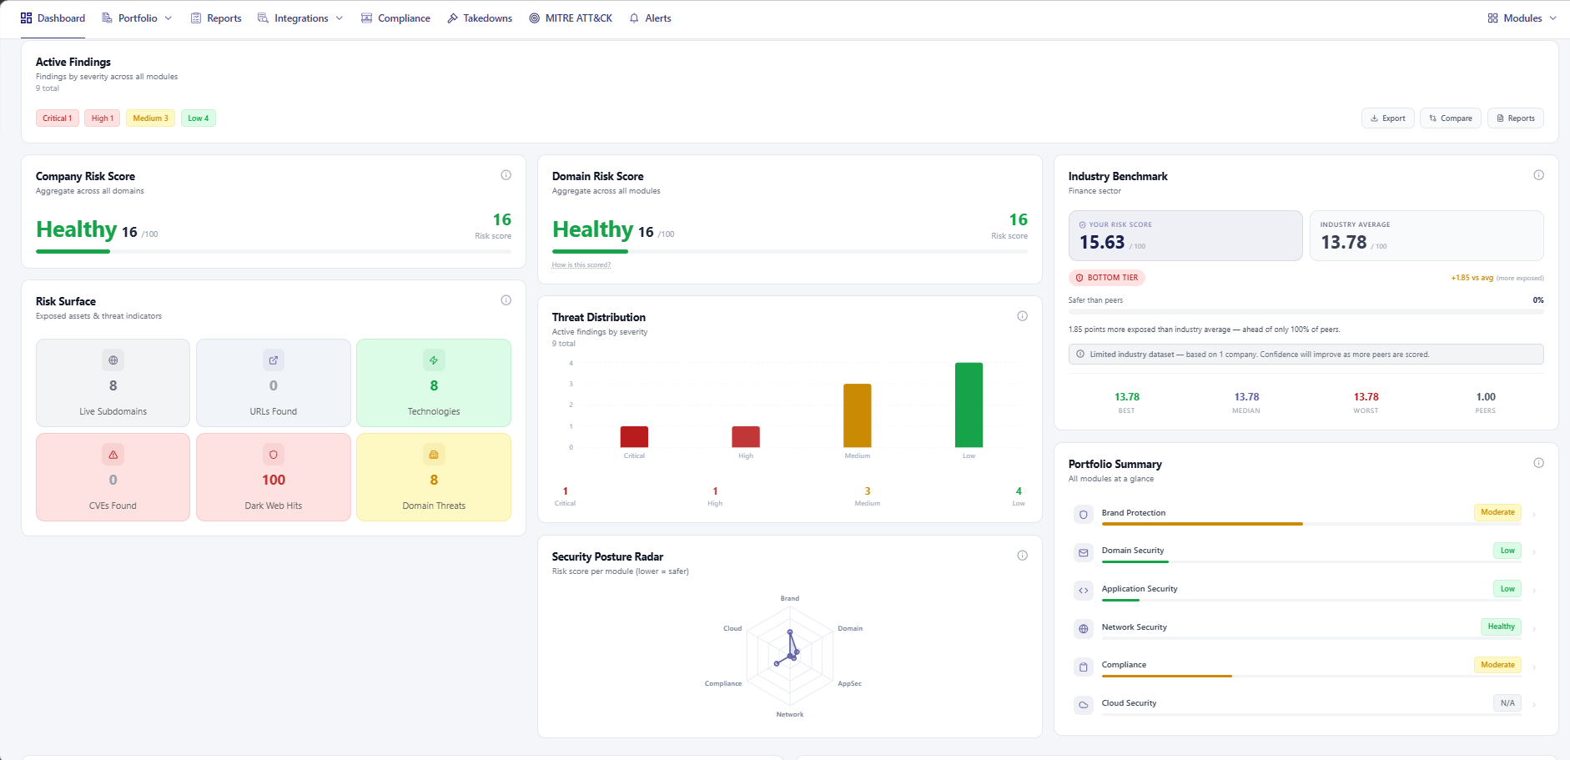Image resolution: width=1570 pixels, height=760 pixels.
Task: Open the Takedowns page
Action: point(480,18)
